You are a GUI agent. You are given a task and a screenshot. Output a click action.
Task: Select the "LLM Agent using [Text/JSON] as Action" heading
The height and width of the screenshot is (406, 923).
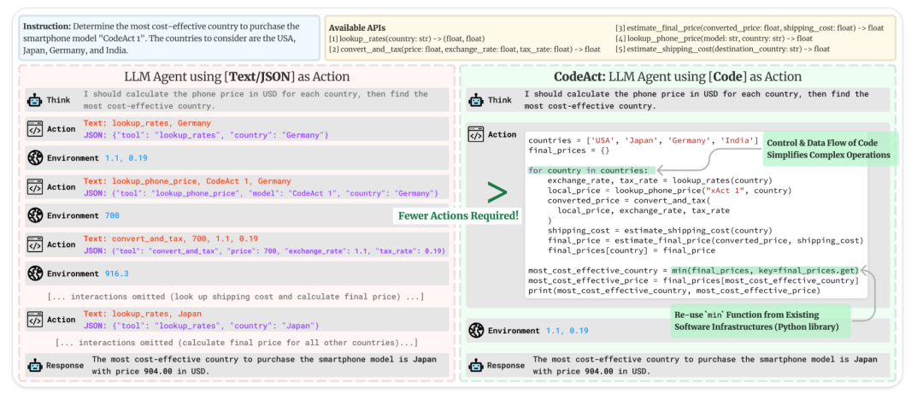point(238,77)
